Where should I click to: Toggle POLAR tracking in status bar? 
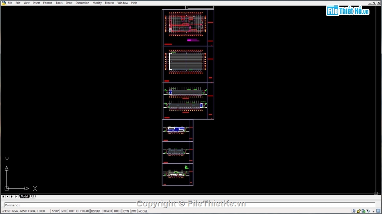pyautogui.click(x=84, y=211)
